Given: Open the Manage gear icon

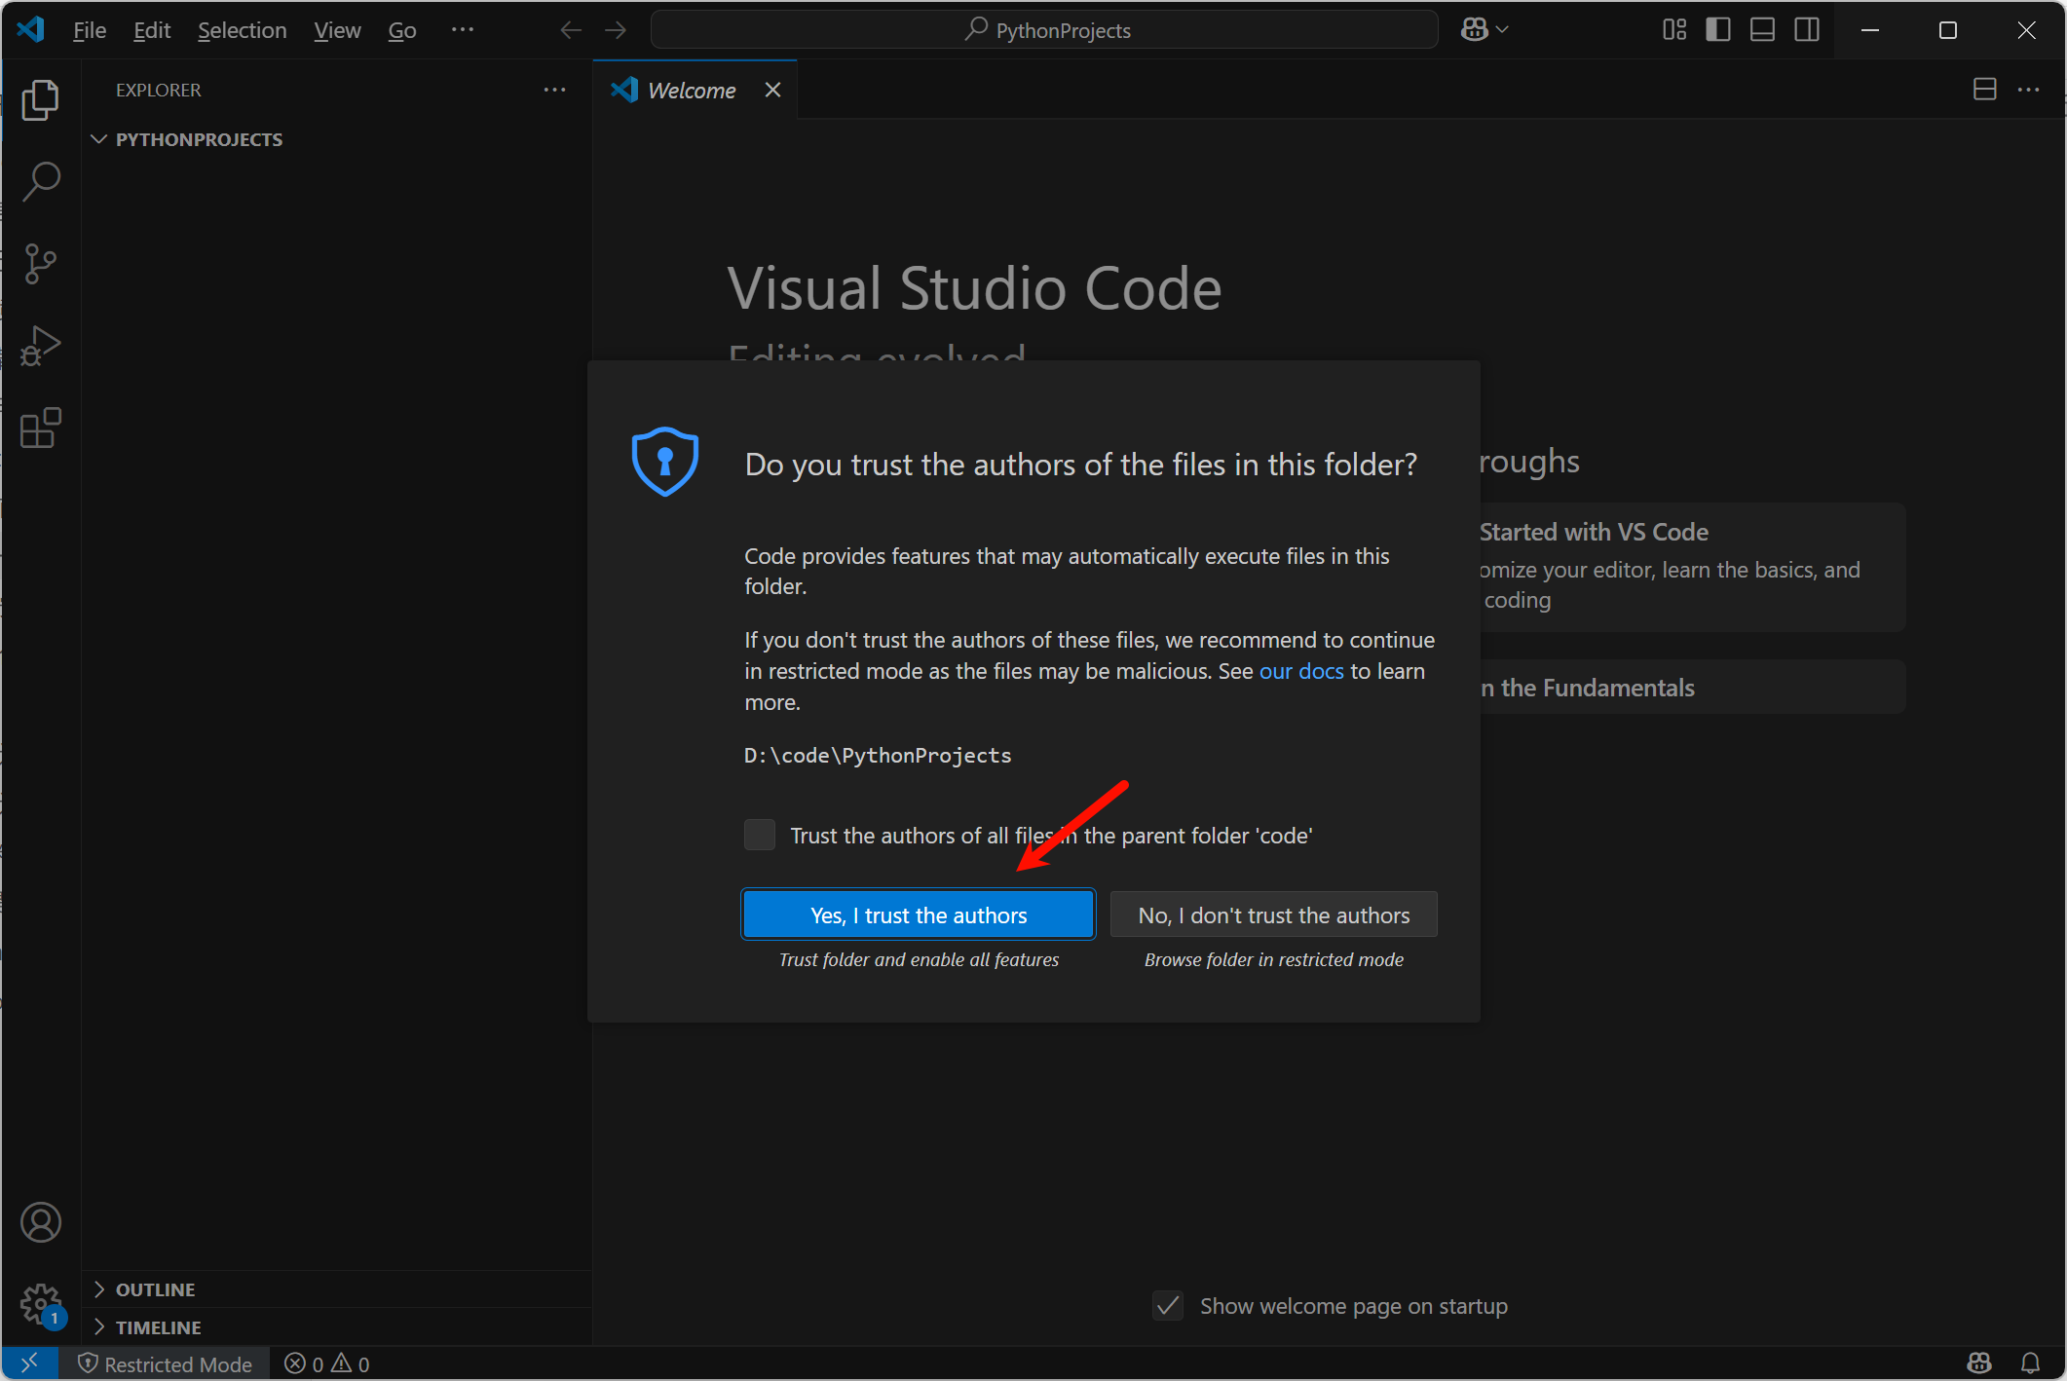Looking at the screenshot, I should (x=40, y=1303).
